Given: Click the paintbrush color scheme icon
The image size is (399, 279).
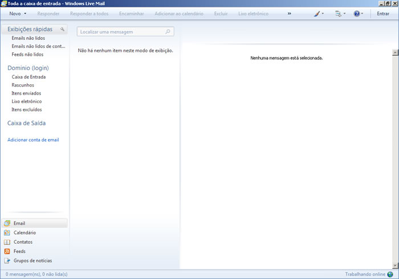Looking at the screenshot, I should [x=317, y=14].
